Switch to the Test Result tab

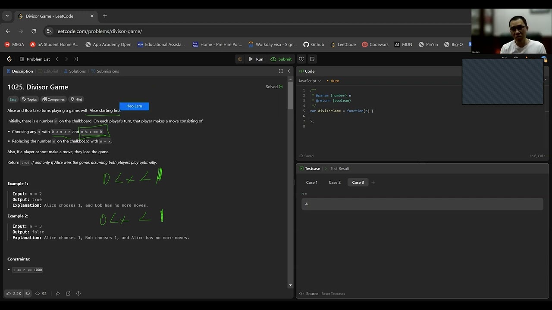pyautogui.click(x=337, y=168)
